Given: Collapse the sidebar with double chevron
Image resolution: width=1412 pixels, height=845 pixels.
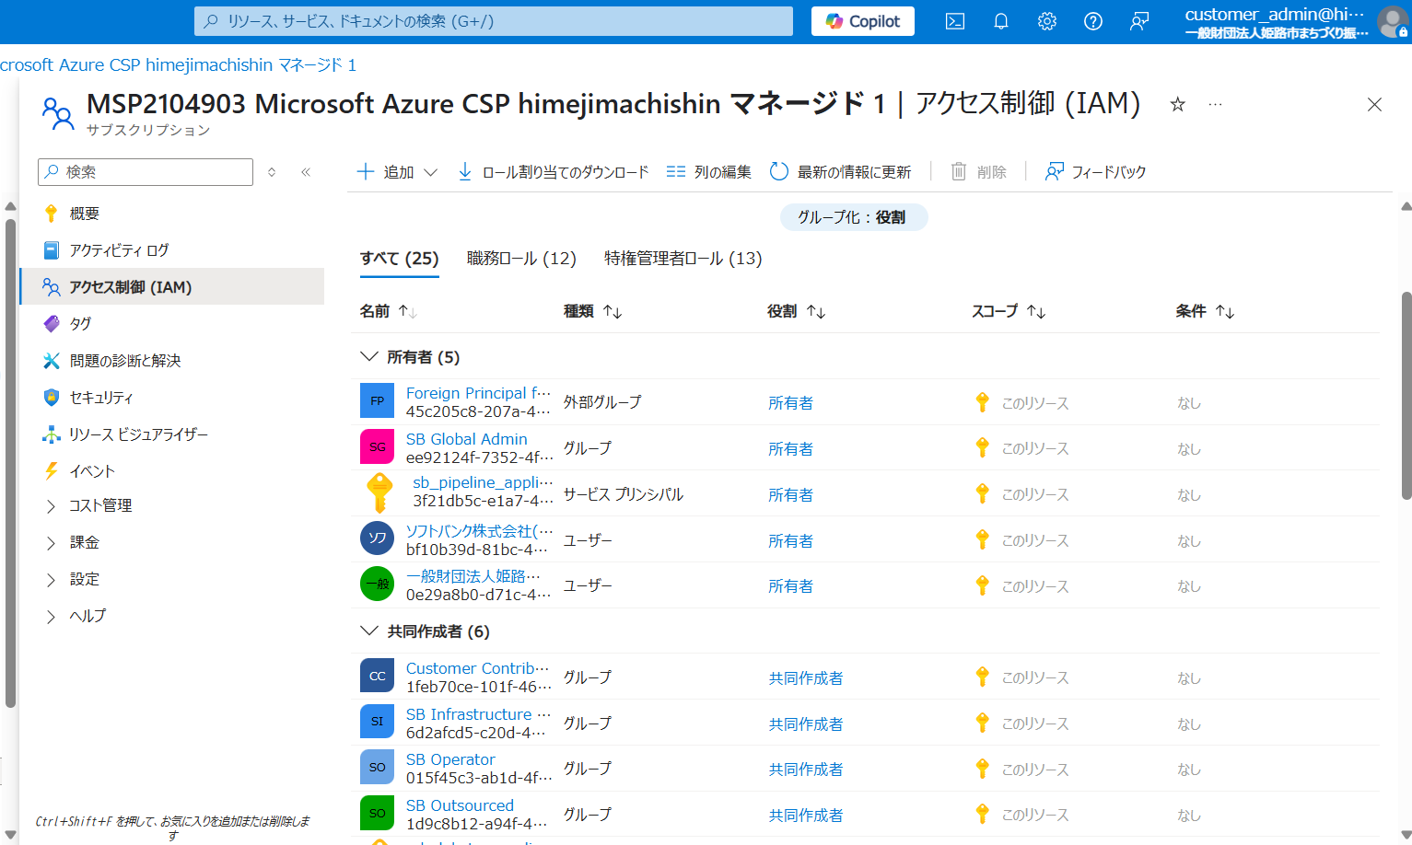Looking at the screenshot, I should click(306, 172).
